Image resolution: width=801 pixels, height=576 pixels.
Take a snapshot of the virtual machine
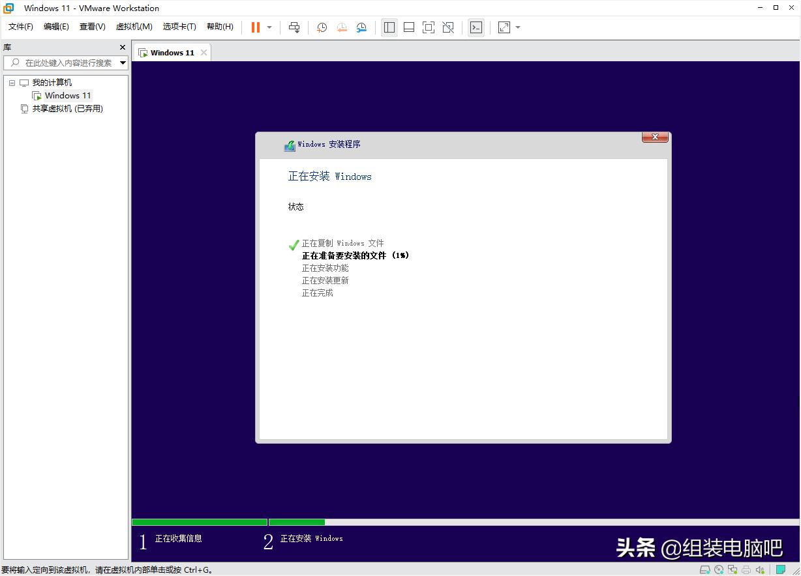[x=321, y=27]
